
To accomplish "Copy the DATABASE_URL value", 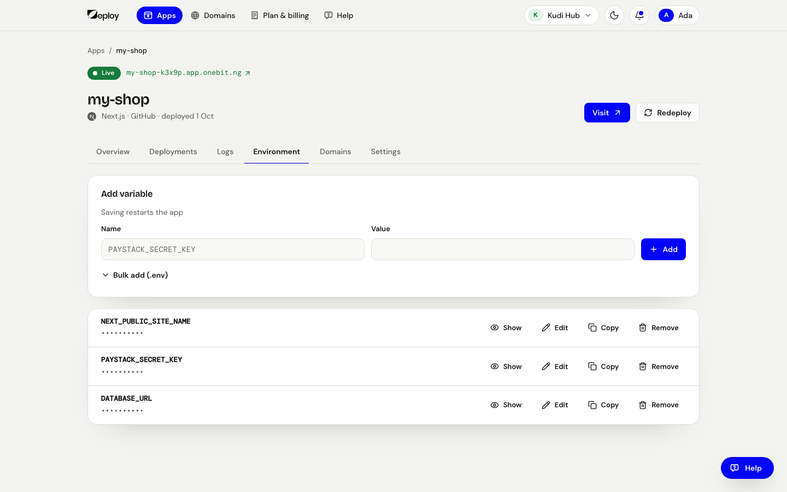I will click(x=603, y=405).
